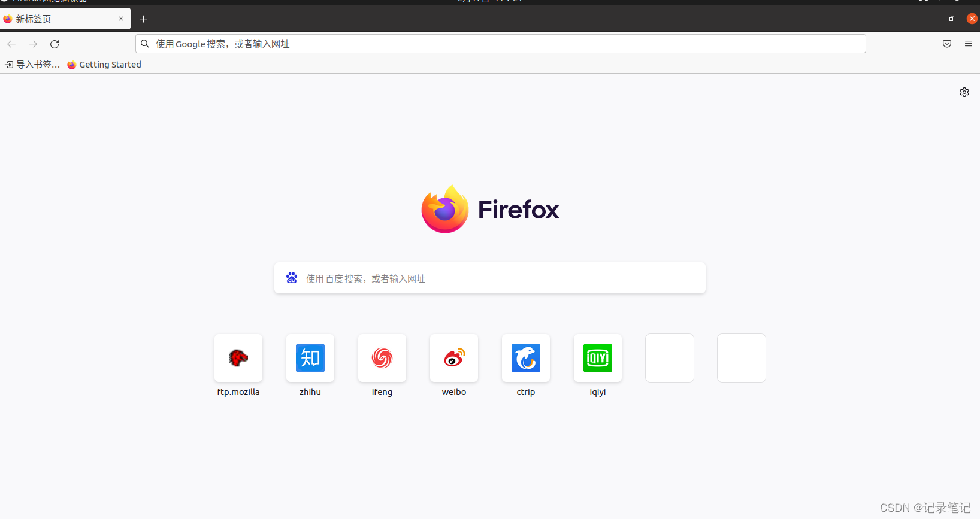Click the ifeng label text
This screenshot has width=980, height=519.
click(382, 392)
